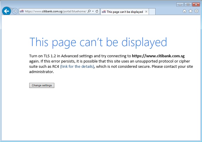The image size is (202, 142).
Task: Click the magnifier search icon in address bar
Action: coord(89,11)
